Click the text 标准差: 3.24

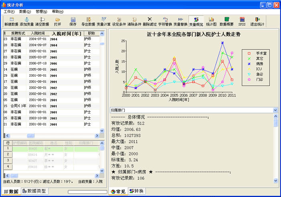124,160
